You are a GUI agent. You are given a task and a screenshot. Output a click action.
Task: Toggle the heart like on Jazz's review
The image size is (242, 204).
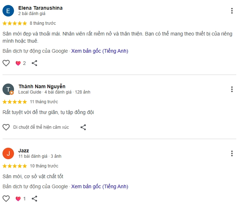click(x=6, y=199)
